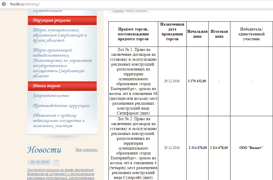Open the Законодательство menu item
The height and width of the screenshot is (180, 273).
[x=62, y=95]
